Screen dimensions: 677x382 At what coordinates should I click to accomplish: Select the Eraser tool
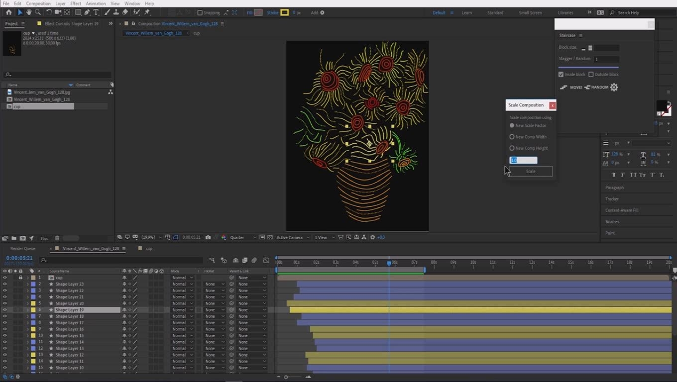pyautogui.click(x=125, y=12)
